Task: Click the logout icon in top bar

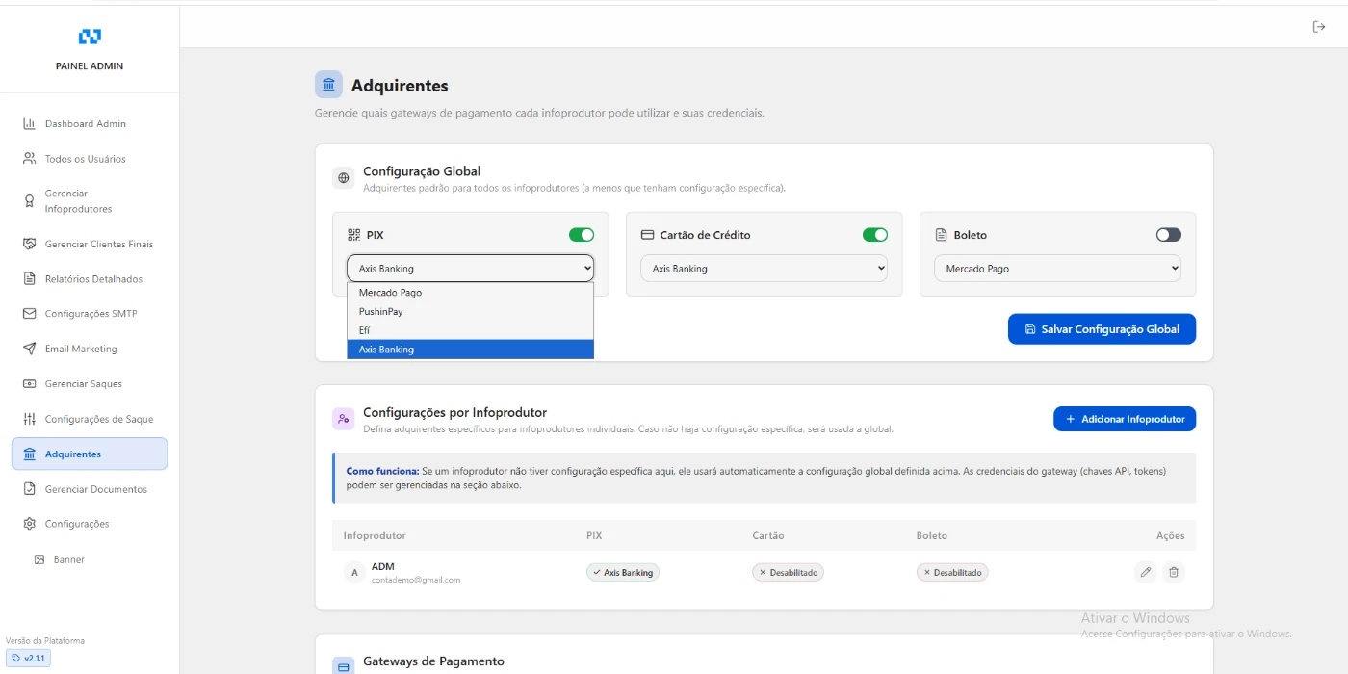Action: click(1319, 27)
